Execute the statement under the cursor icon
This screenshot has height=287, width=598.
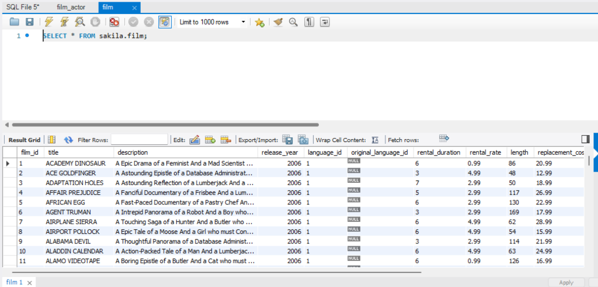(x=64, y=22)
